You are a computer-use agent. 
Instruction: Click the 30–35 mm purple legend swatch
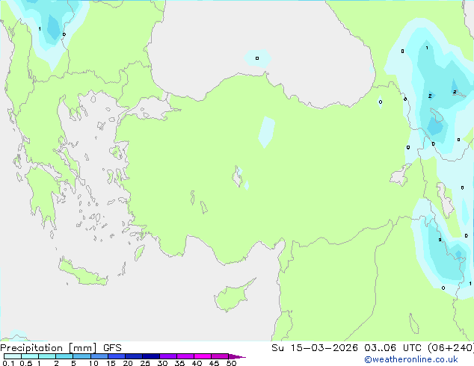point(168,356)
